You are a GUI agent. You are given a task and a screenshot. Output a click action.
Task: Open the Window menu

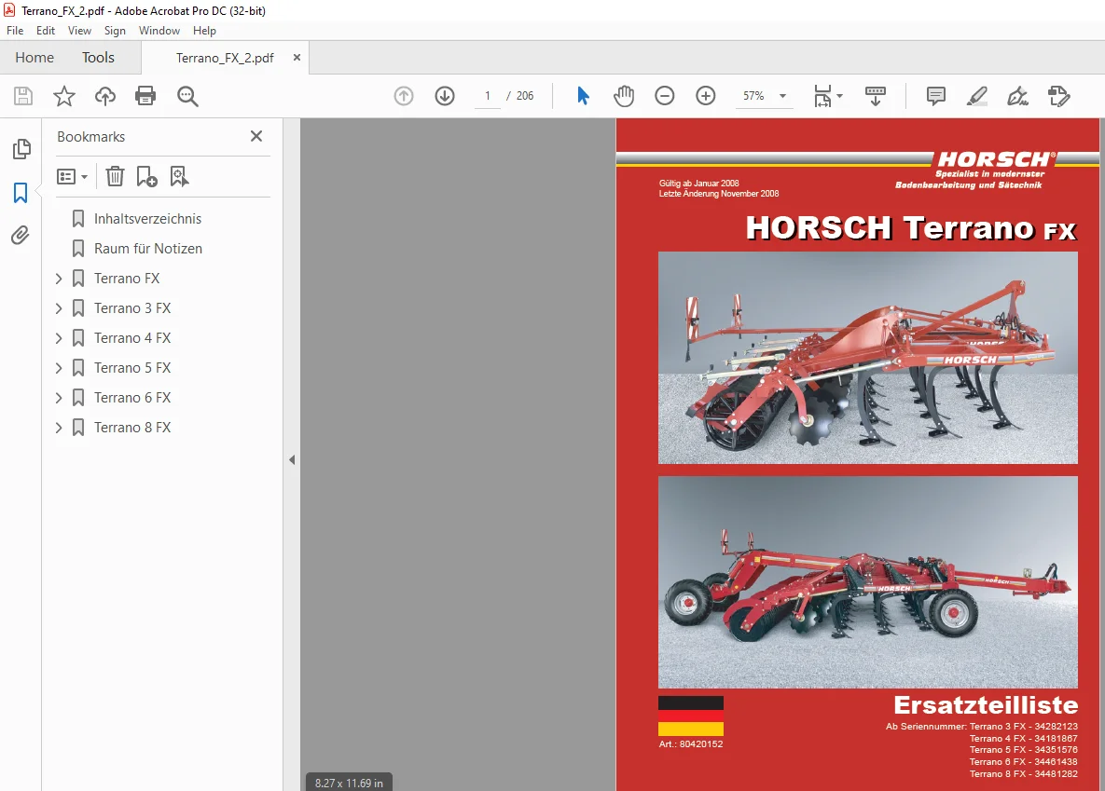(159, 31)
